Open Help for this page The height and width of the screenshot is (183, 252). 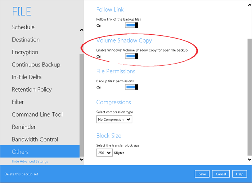(x=240, y=174)
